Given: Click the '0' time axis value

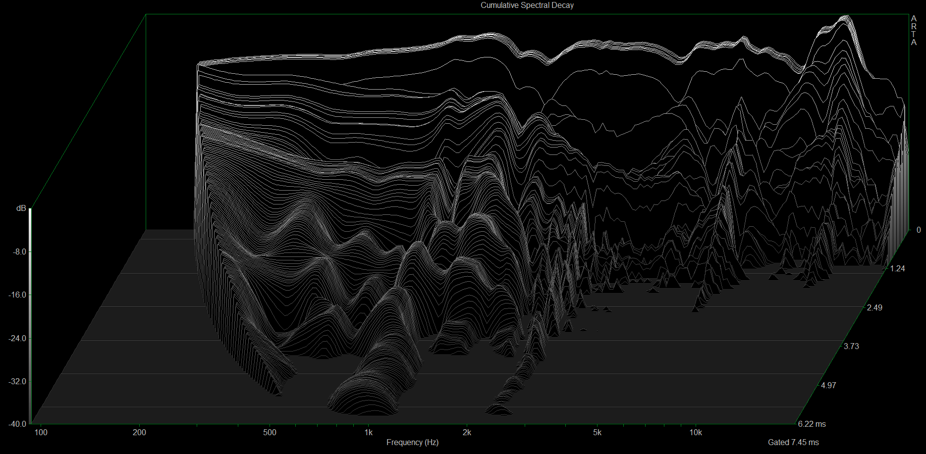Looking at the screenshot, I should tap(919, 230).
